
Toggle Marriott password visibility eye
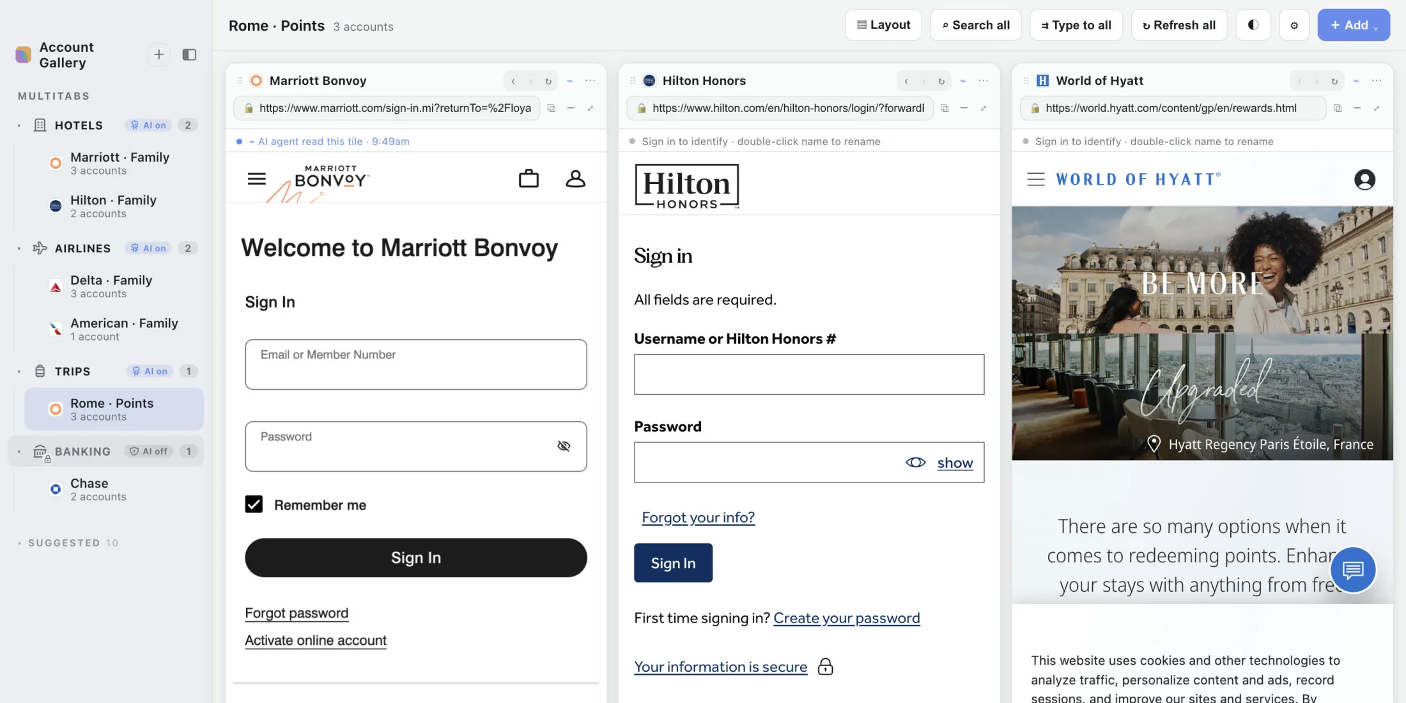click(x=564, y=445)
